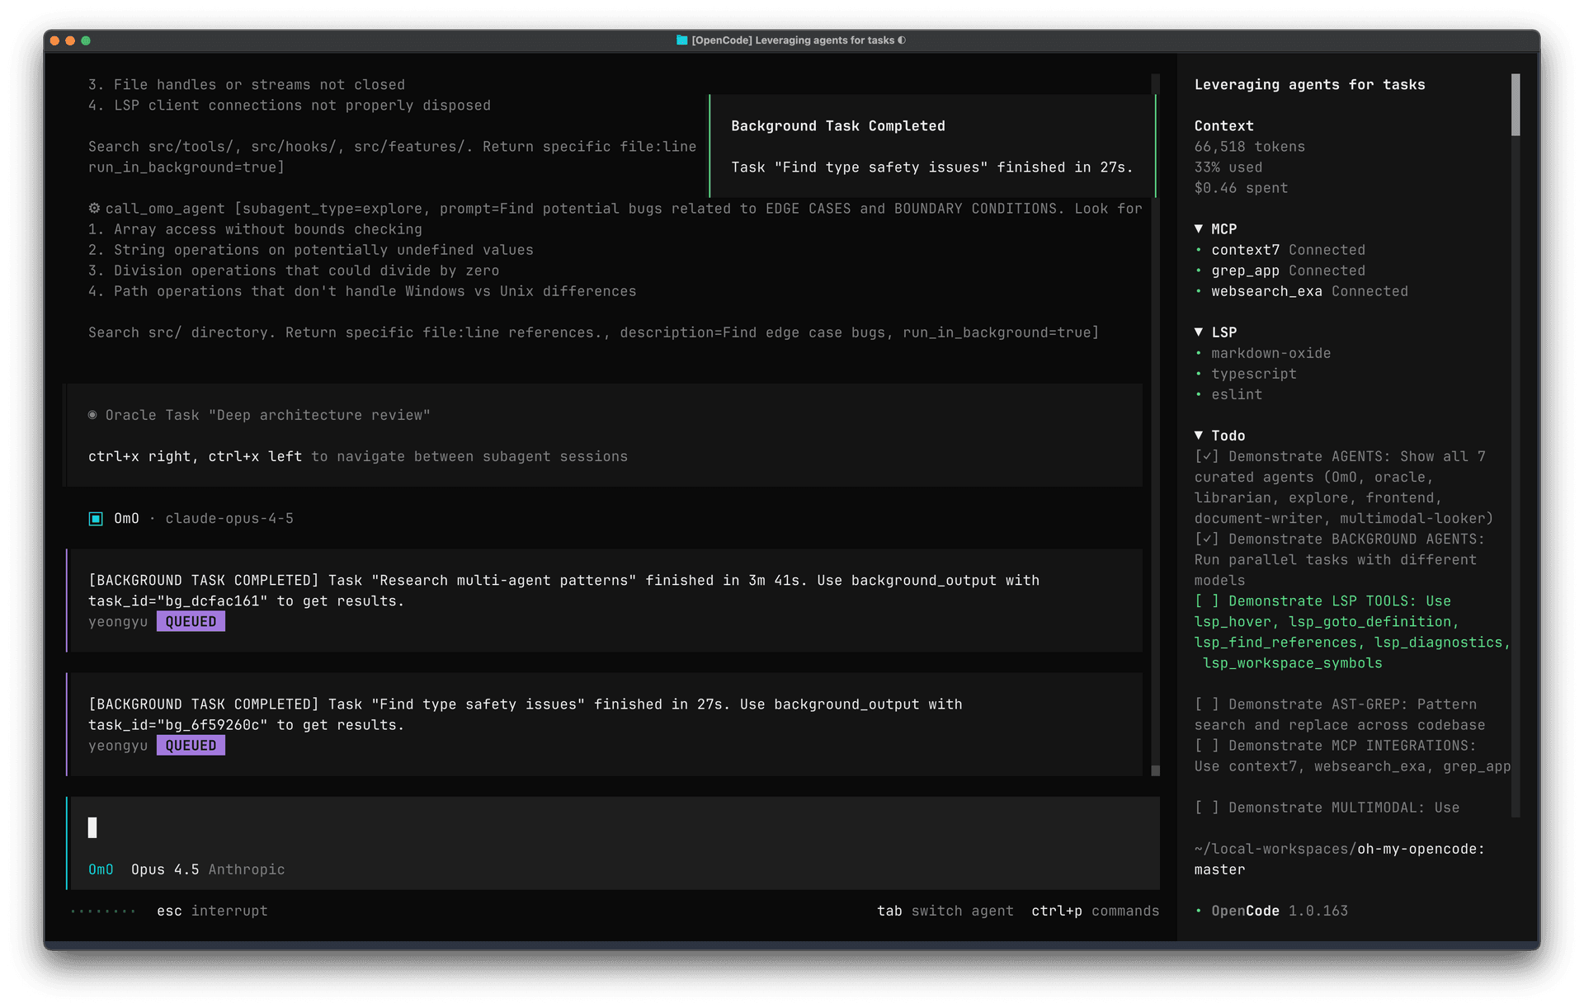Viewport: 1584px width, 1008px height.
Task: Toggle the checked Demonstrate BACKGROUND AGENTS todo checkbox
Action: [x=1207, y=539]
